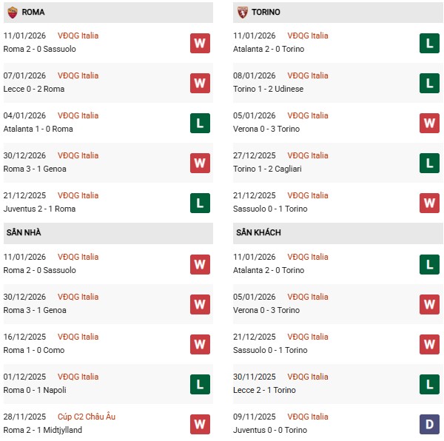Select the SÂN NHÀ section header
444x441 pixels.
point(24,232)
